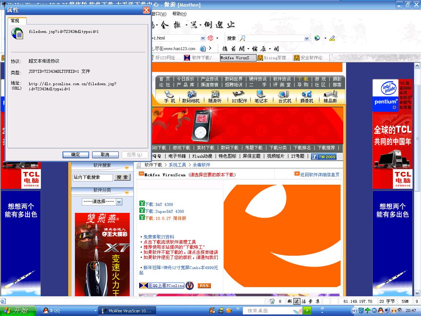Expand the search box dropdown arrow
This screenshot has width=421, height=316.
coord(307,38)
